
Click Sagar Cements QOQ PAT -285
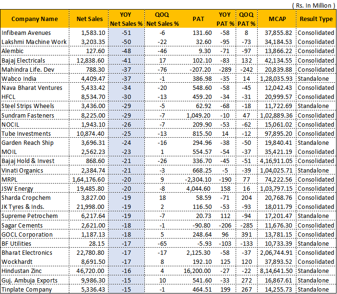tap(246, 226)
